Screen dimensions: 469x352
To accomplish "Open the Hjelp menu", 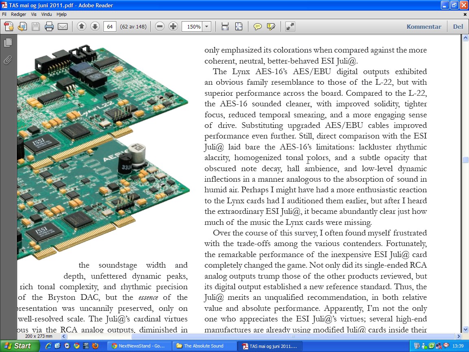I will coord(61,14).
